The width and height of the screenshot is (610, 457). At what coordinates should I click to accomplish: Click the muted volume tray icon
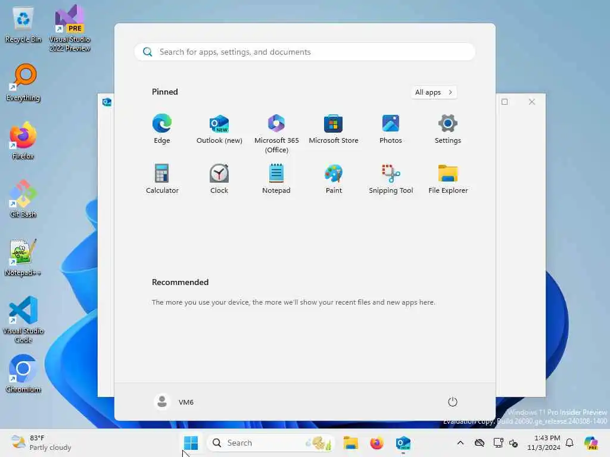[513, 443]
